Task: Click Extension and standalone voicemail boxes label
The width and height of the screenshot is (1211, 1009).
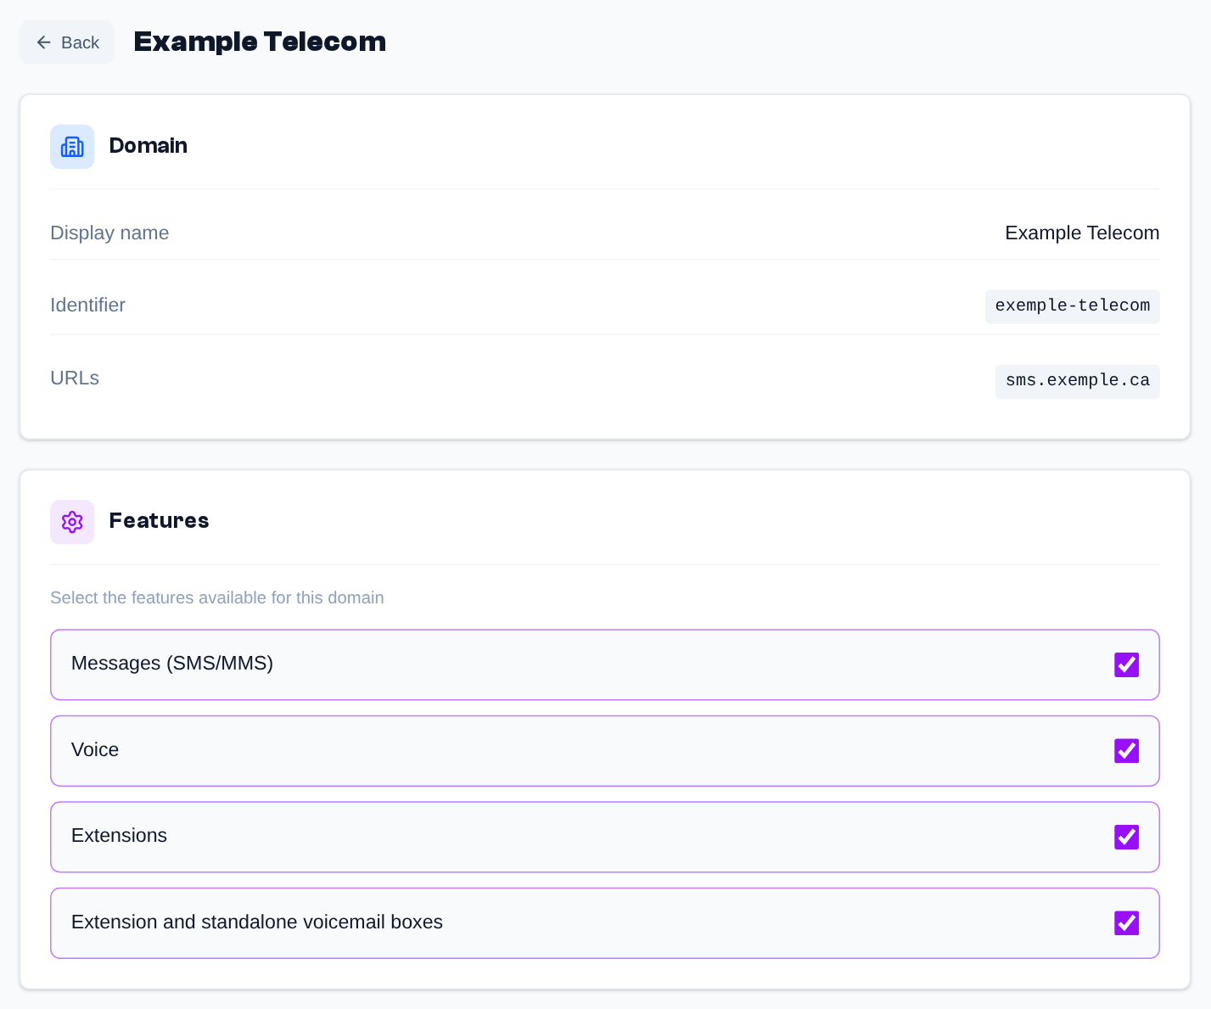Action: (x=257, y=922)
